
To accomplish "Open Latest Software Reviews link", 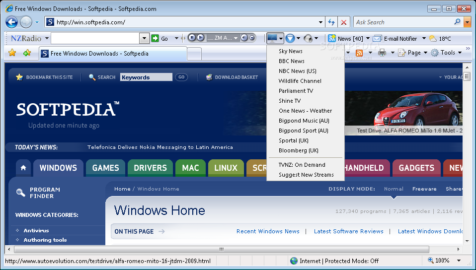I will click(x=348, y=231).
